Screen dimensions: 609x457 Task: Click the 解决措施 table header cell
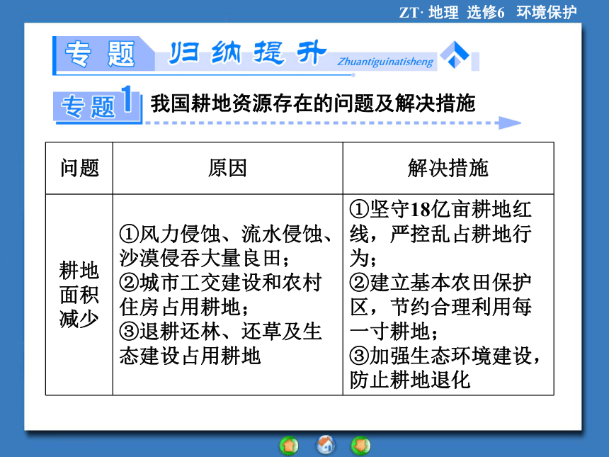[448, 168]
